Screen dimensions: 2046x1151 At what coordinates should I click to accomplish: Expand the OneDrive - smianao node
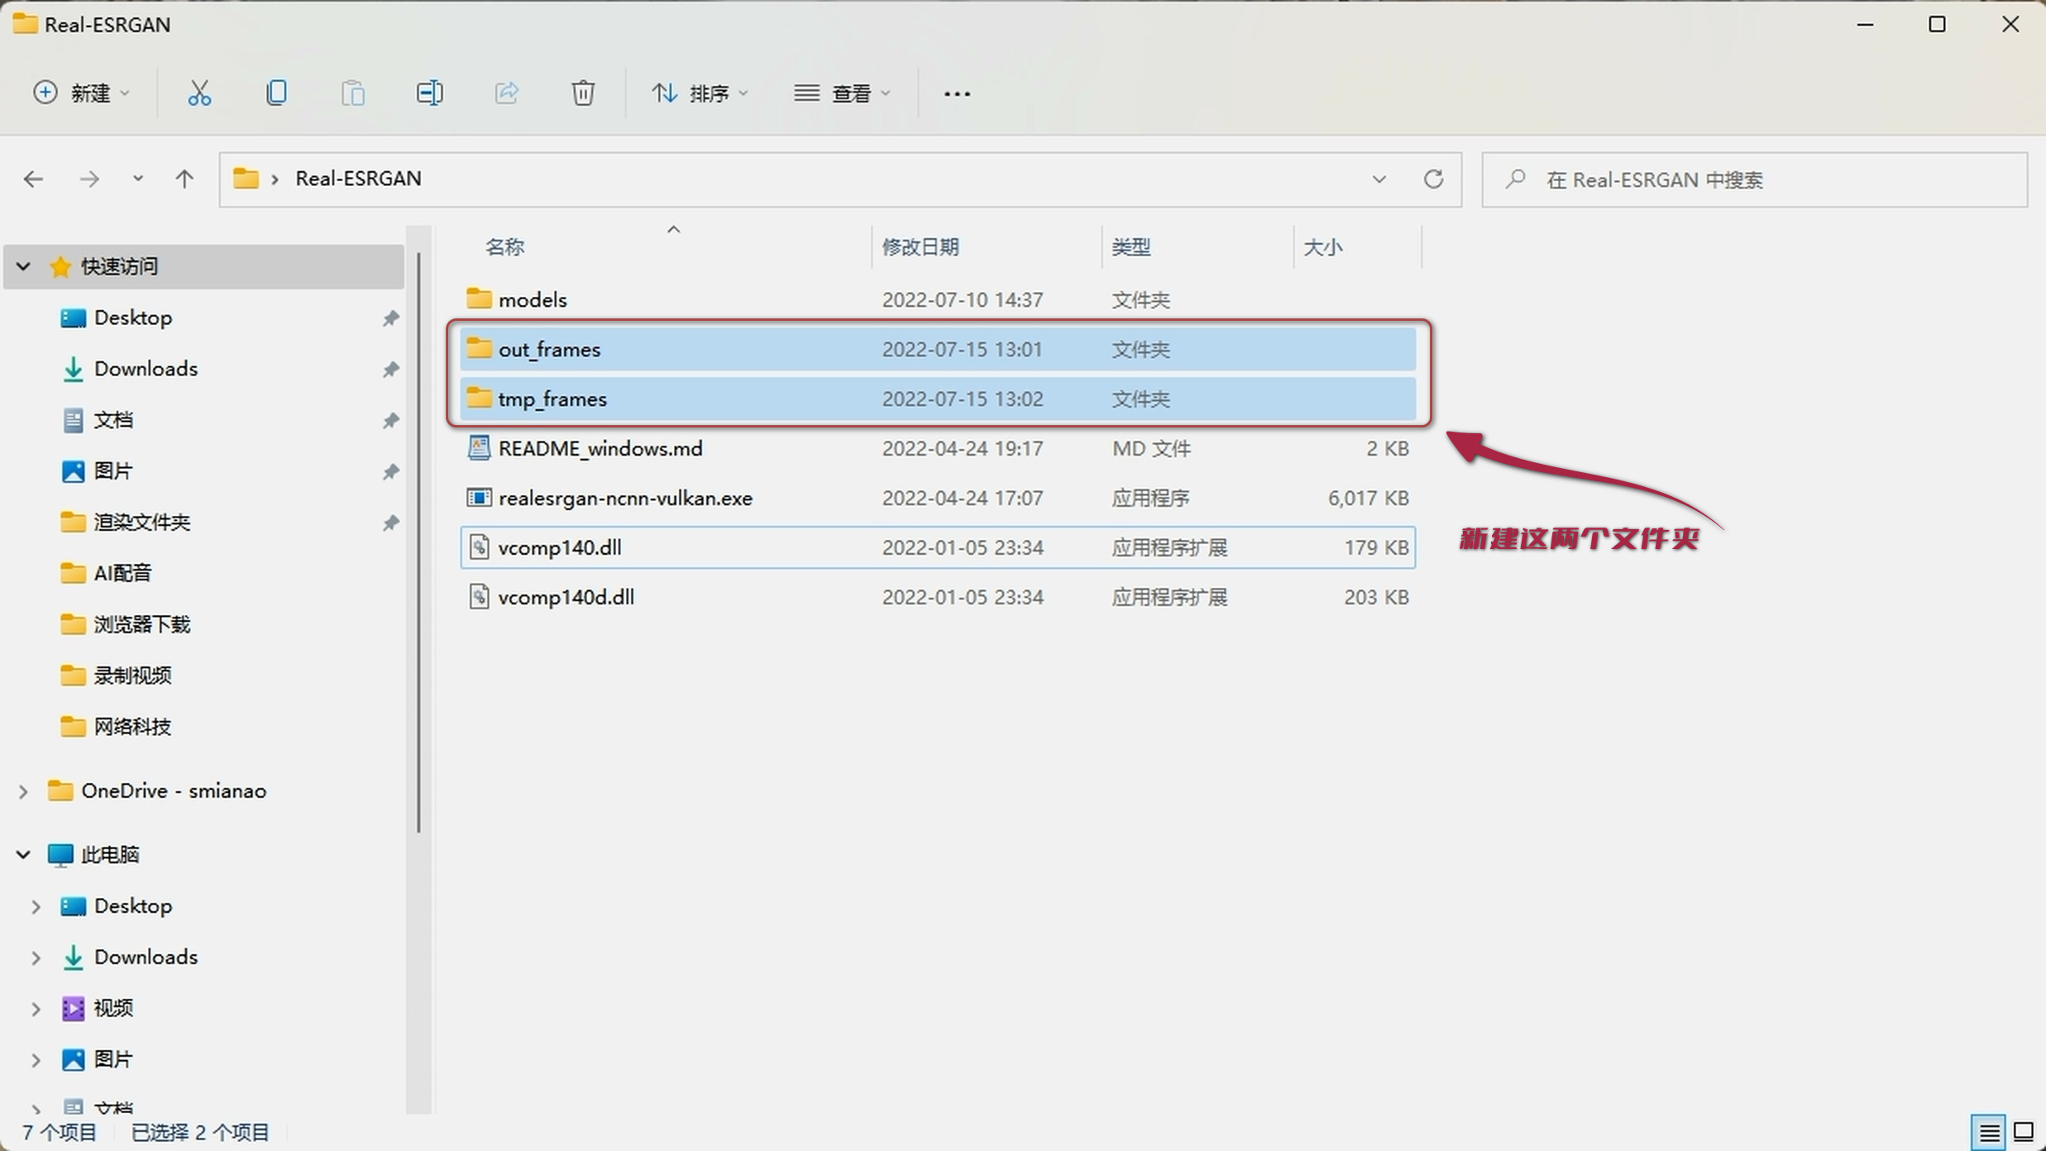pyautogui.click(x=23, y=791)
